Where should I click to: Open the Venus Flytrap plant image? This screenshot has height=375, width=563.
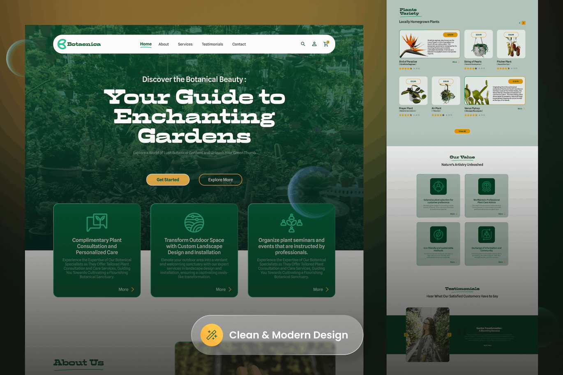(x=478, y=92)
